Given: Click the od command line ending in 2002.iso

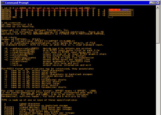Looking at the screenshot, I should (49, 8).
